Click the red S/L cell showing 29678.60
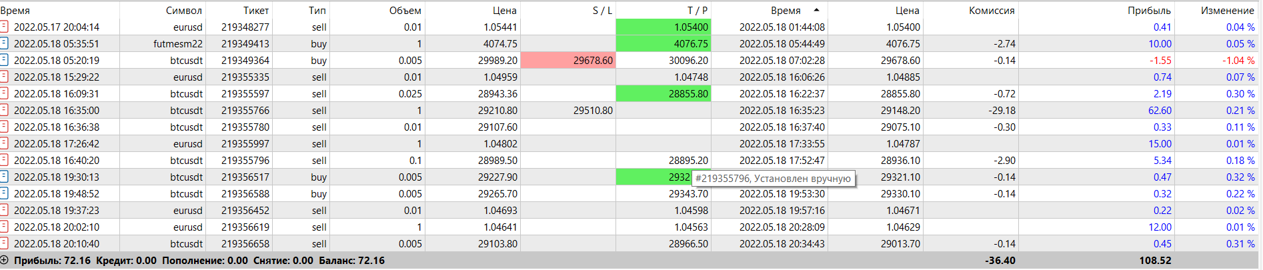 (567, 60)
